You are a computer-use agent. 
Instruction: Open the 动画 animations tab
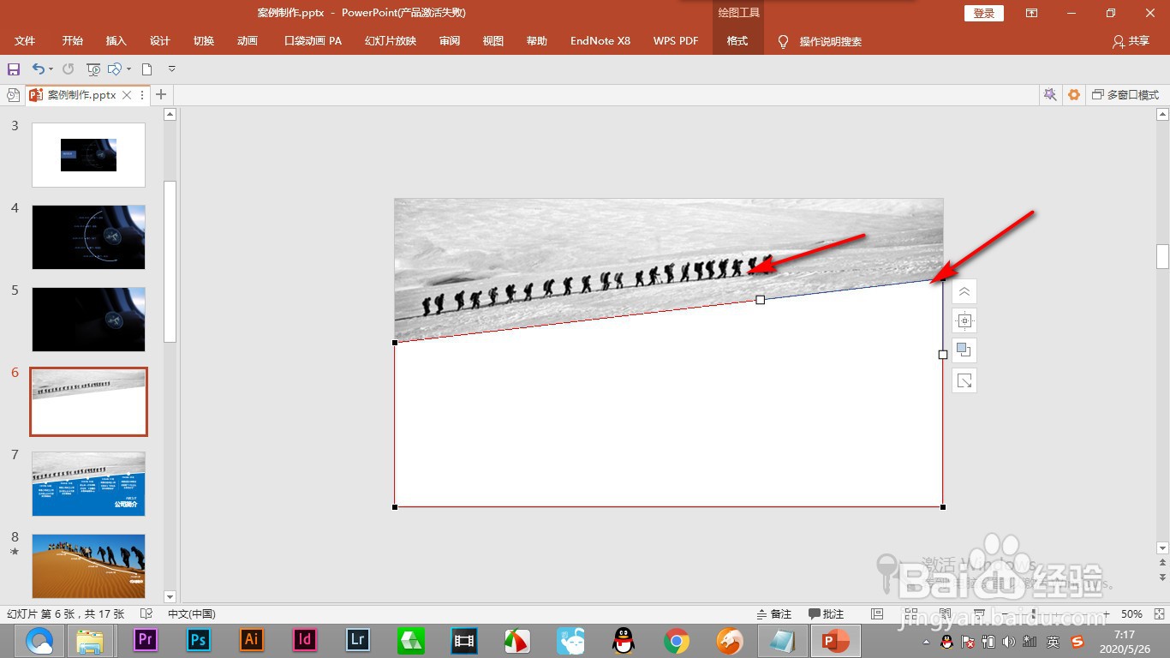coord(248,41)
